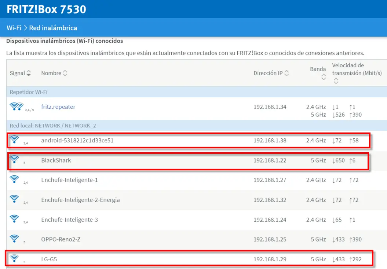Screen dimensions: 387x269
Task: Click IP address 192.168.1.34
Action: pos(270,107)
